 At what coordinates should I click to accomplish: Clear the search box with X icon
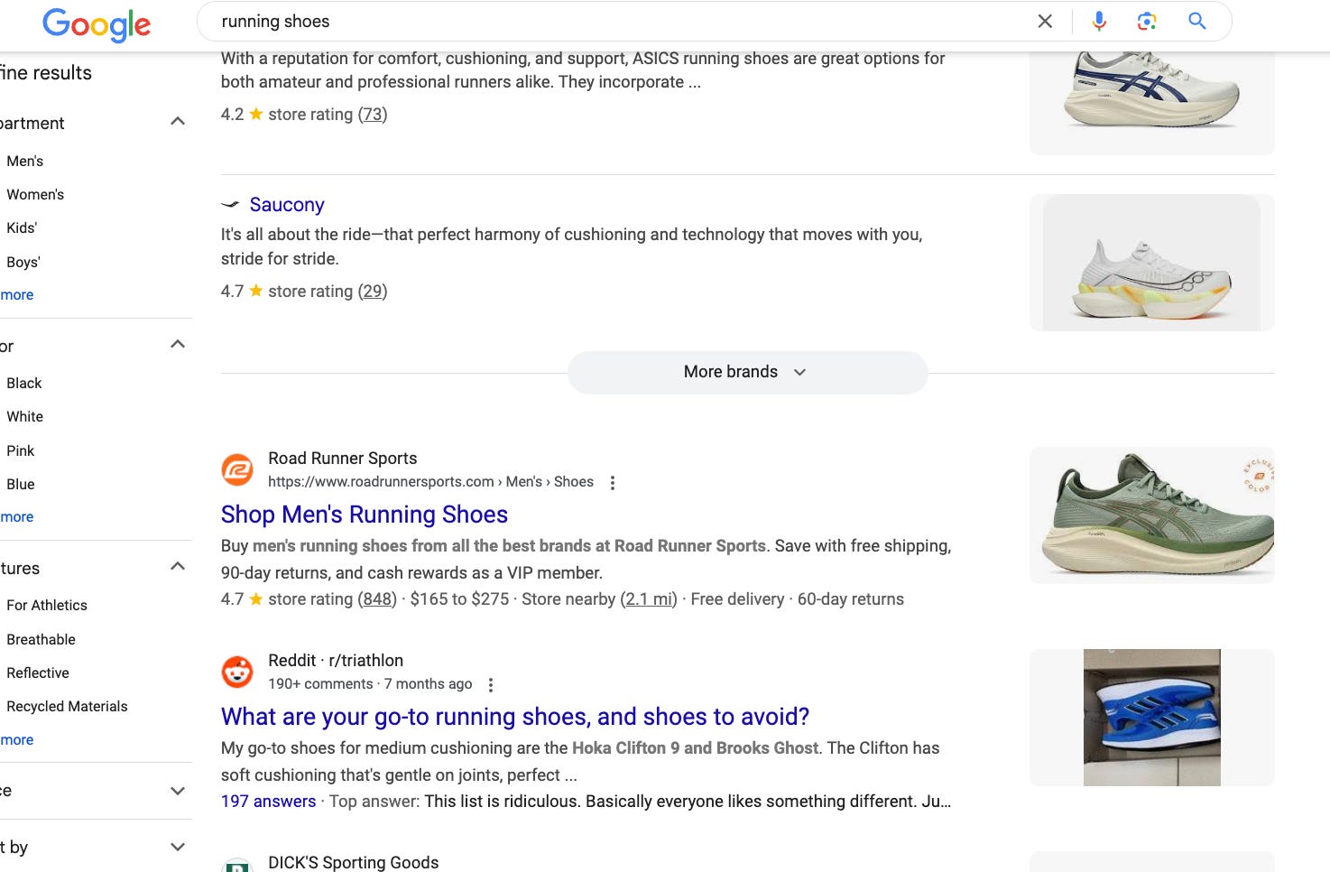(x=1045, y=21)
